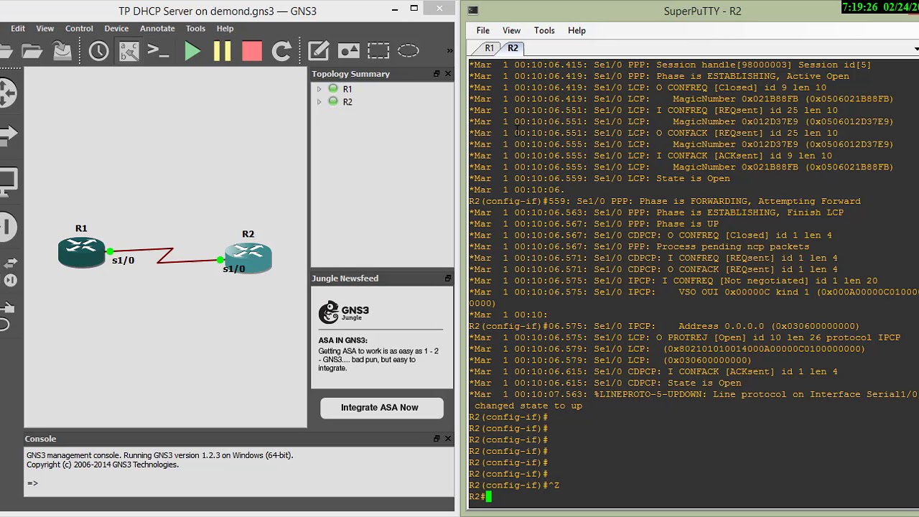
Task: Float the Console panel
Action: pos(437,439)
